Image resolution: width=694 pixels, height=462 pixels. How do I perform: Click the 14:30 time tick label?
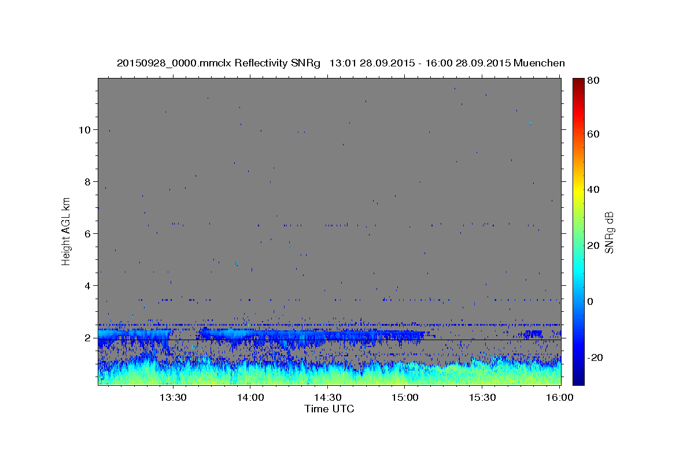328,398
